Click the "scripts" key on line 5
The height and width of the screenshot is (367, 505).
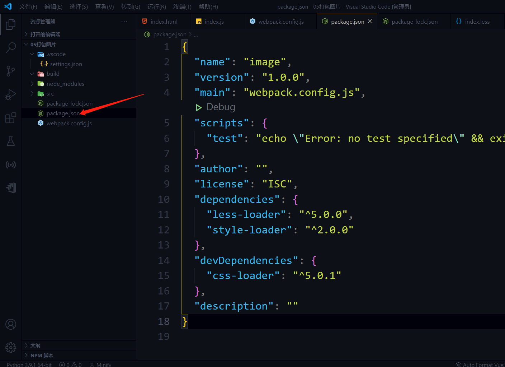click(221, 123)
